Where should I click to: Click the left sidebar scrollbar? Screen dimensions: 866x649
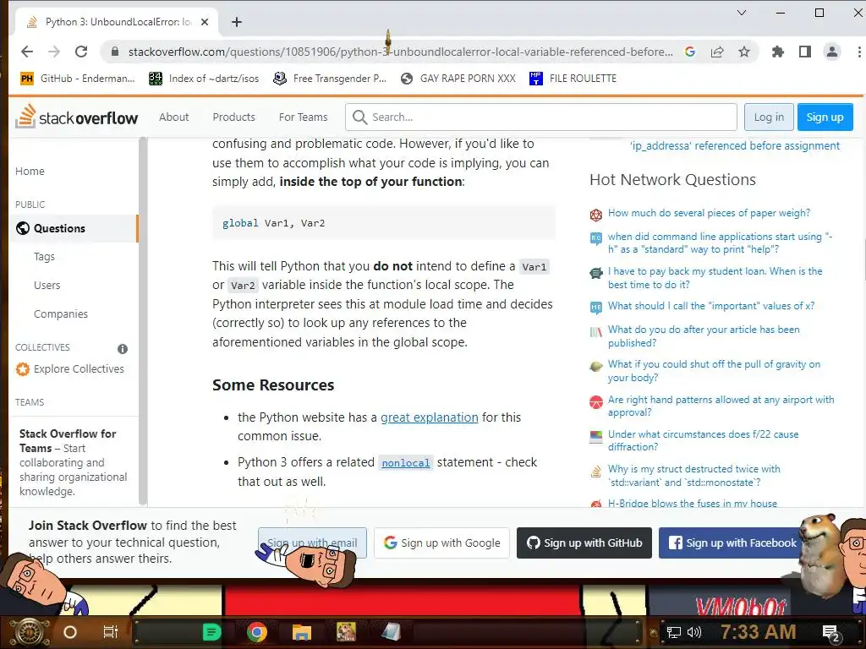[143, 320]
